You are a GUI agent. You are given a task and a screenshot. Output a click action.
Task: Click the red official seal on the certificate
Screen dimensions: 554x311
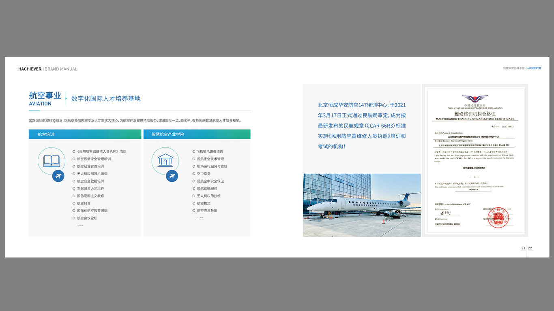(498, 218)
